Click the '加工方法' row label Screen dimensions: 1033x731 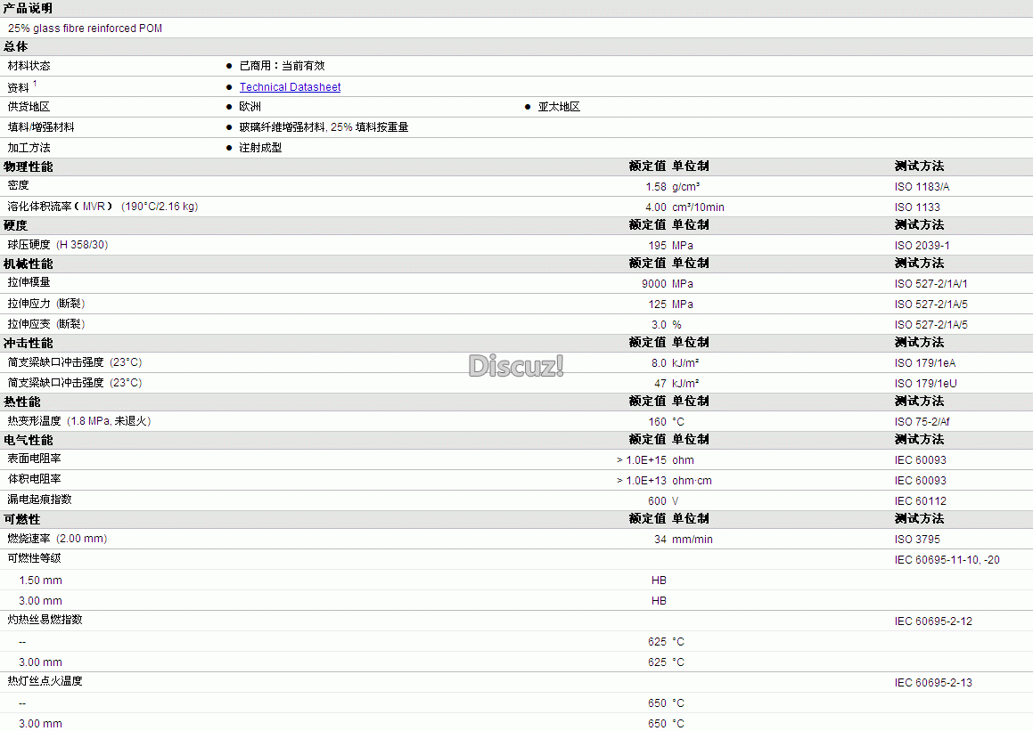pyautogui.click(x=29, y=148)
